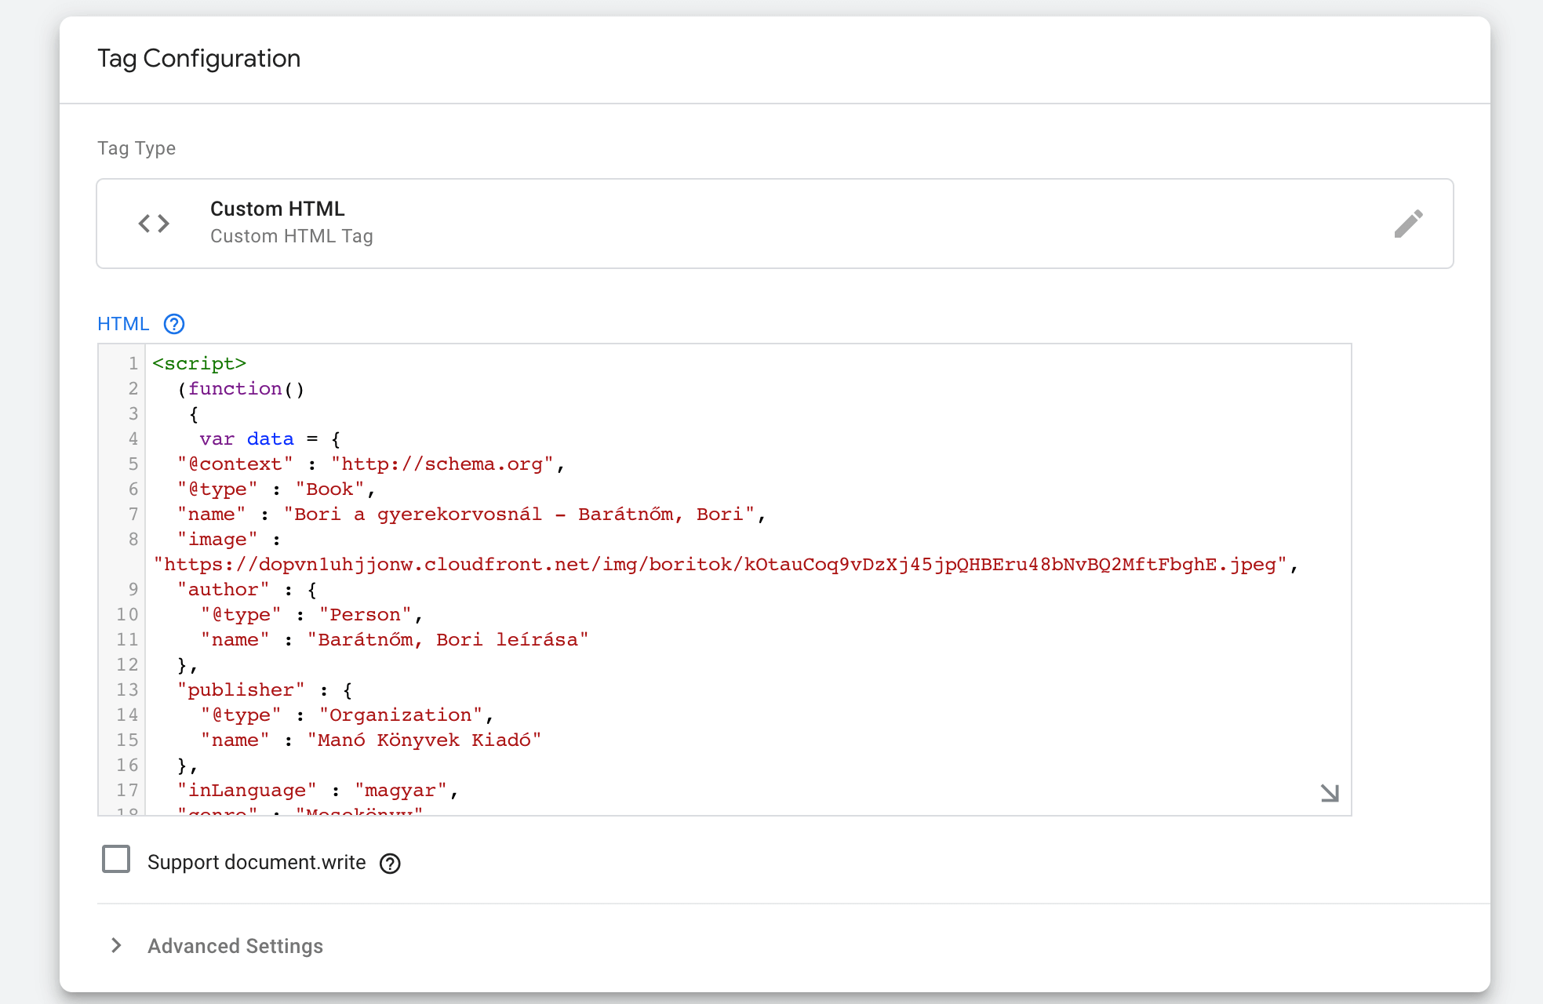Click the Manó Könyvek Kiadó name line
Viewport: 1543px width, 1004px height.
[371, 740]
